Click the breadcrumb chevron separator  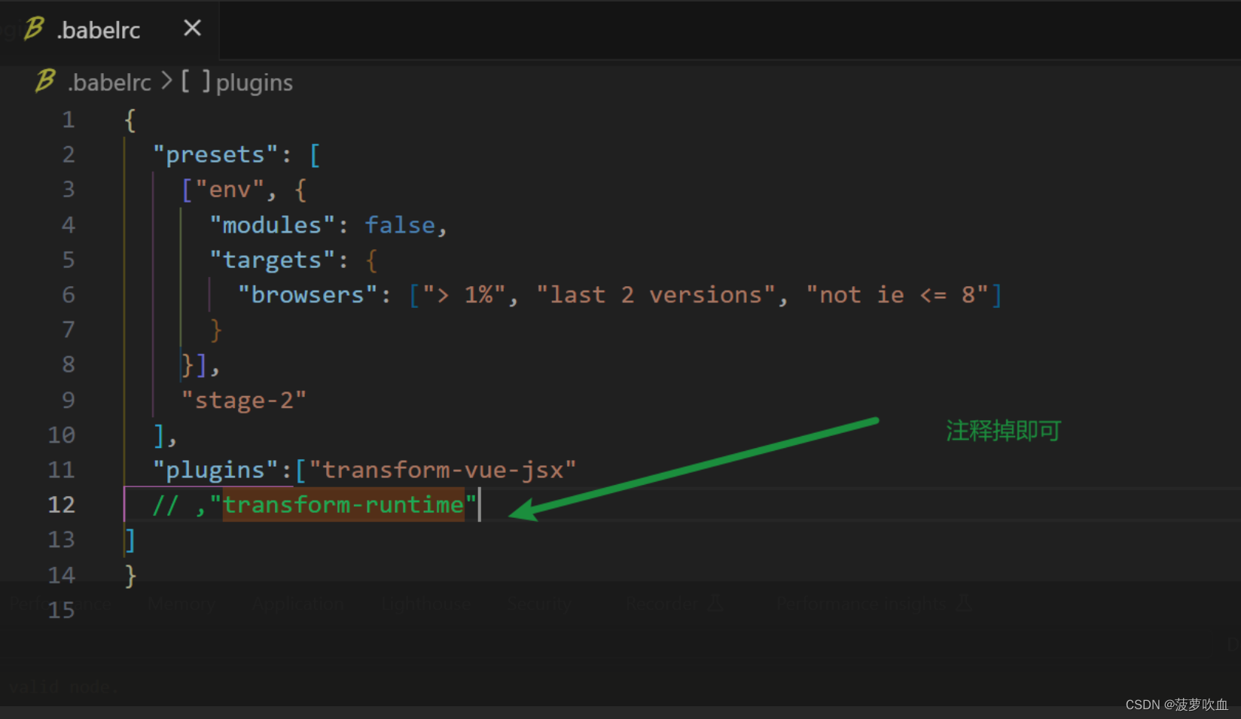(x=166, y=81)
